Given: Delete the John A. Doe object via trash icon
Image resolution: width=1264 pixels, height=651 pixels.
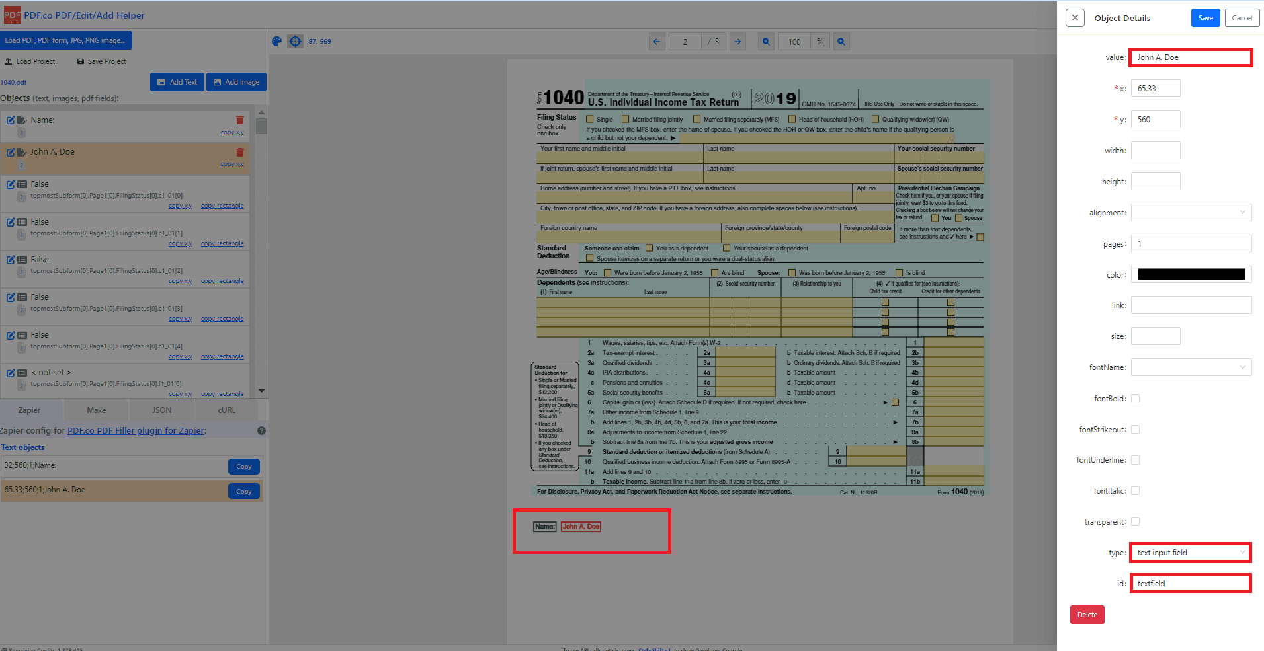Looking at the screenshot, I should 240,152.
